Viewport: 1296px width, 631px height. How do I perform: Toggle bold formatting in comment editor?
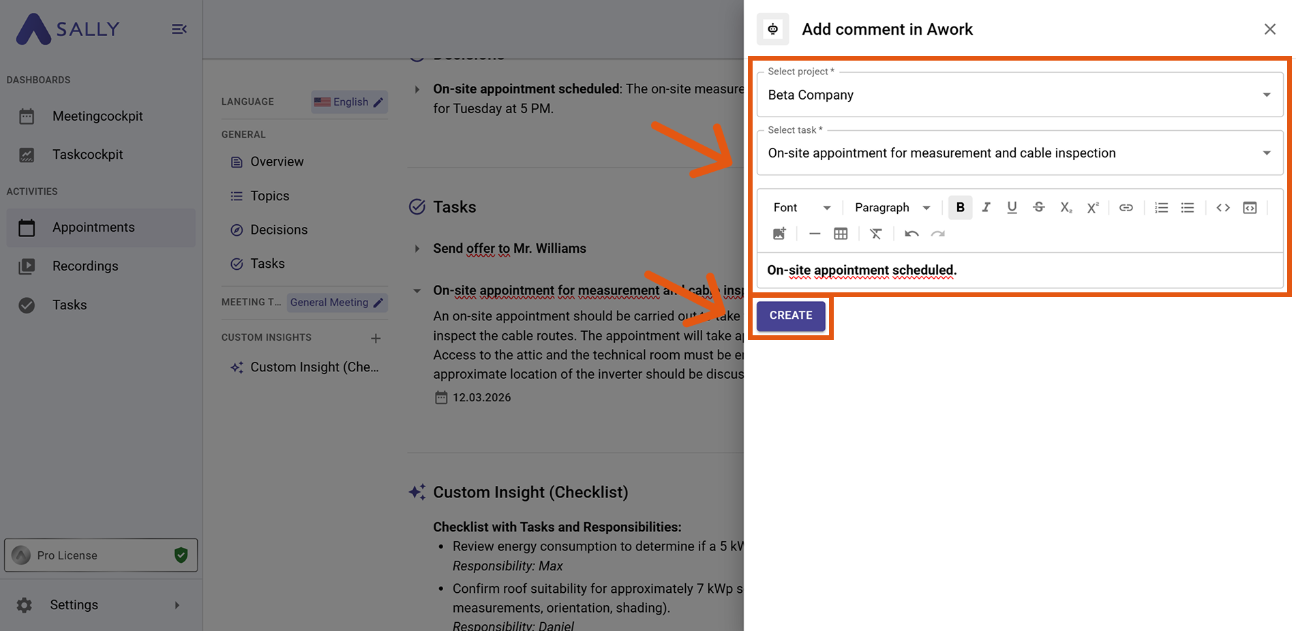[960, 208]
